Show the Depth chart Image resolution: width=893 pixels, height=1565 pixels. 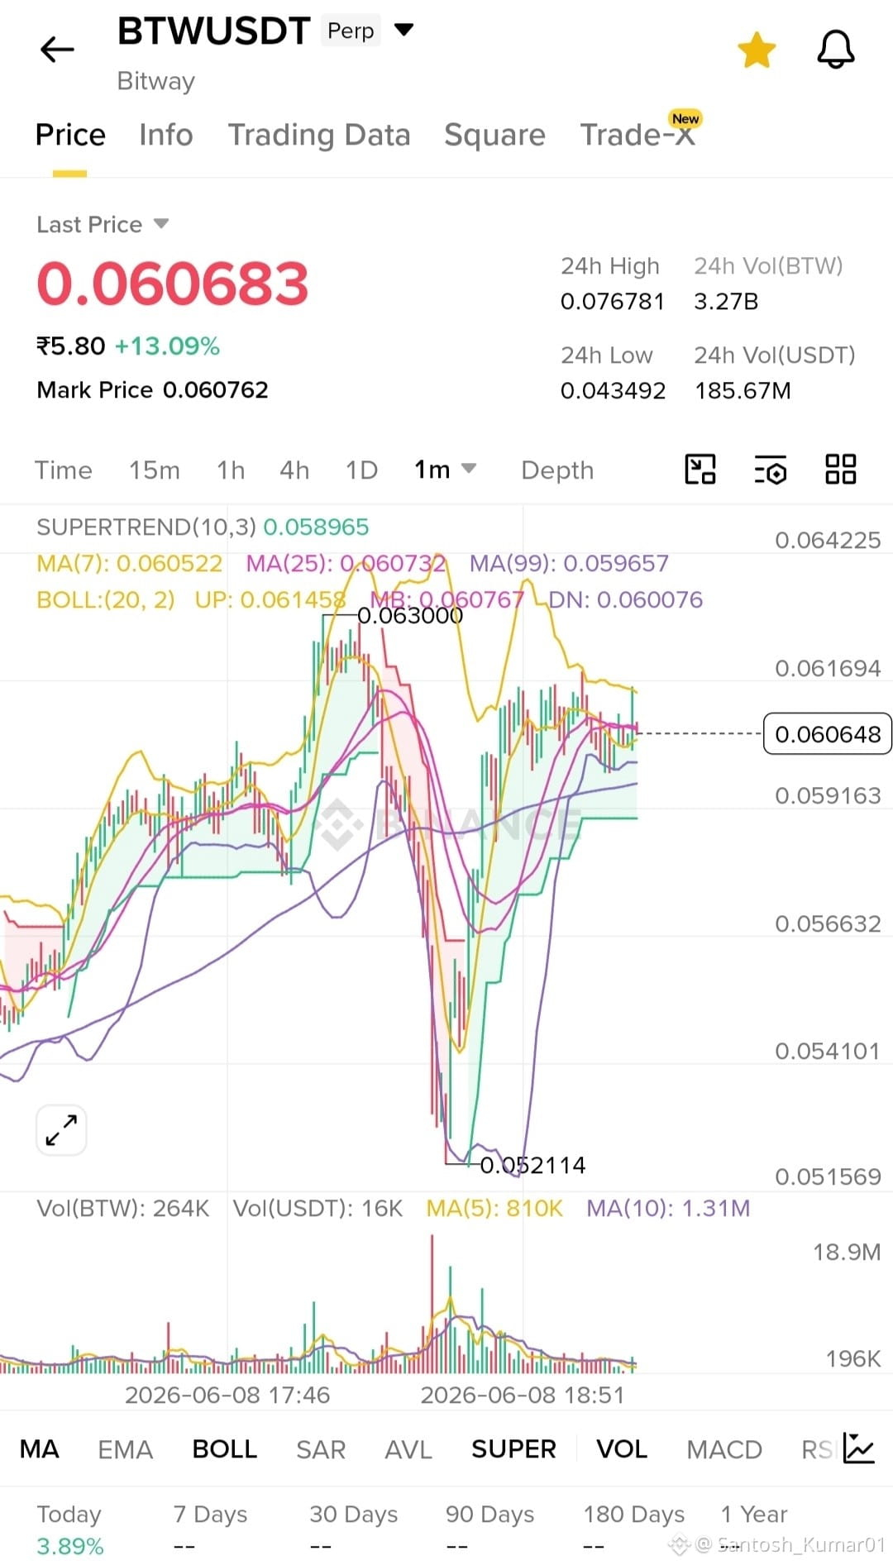[x=557, y=470]
